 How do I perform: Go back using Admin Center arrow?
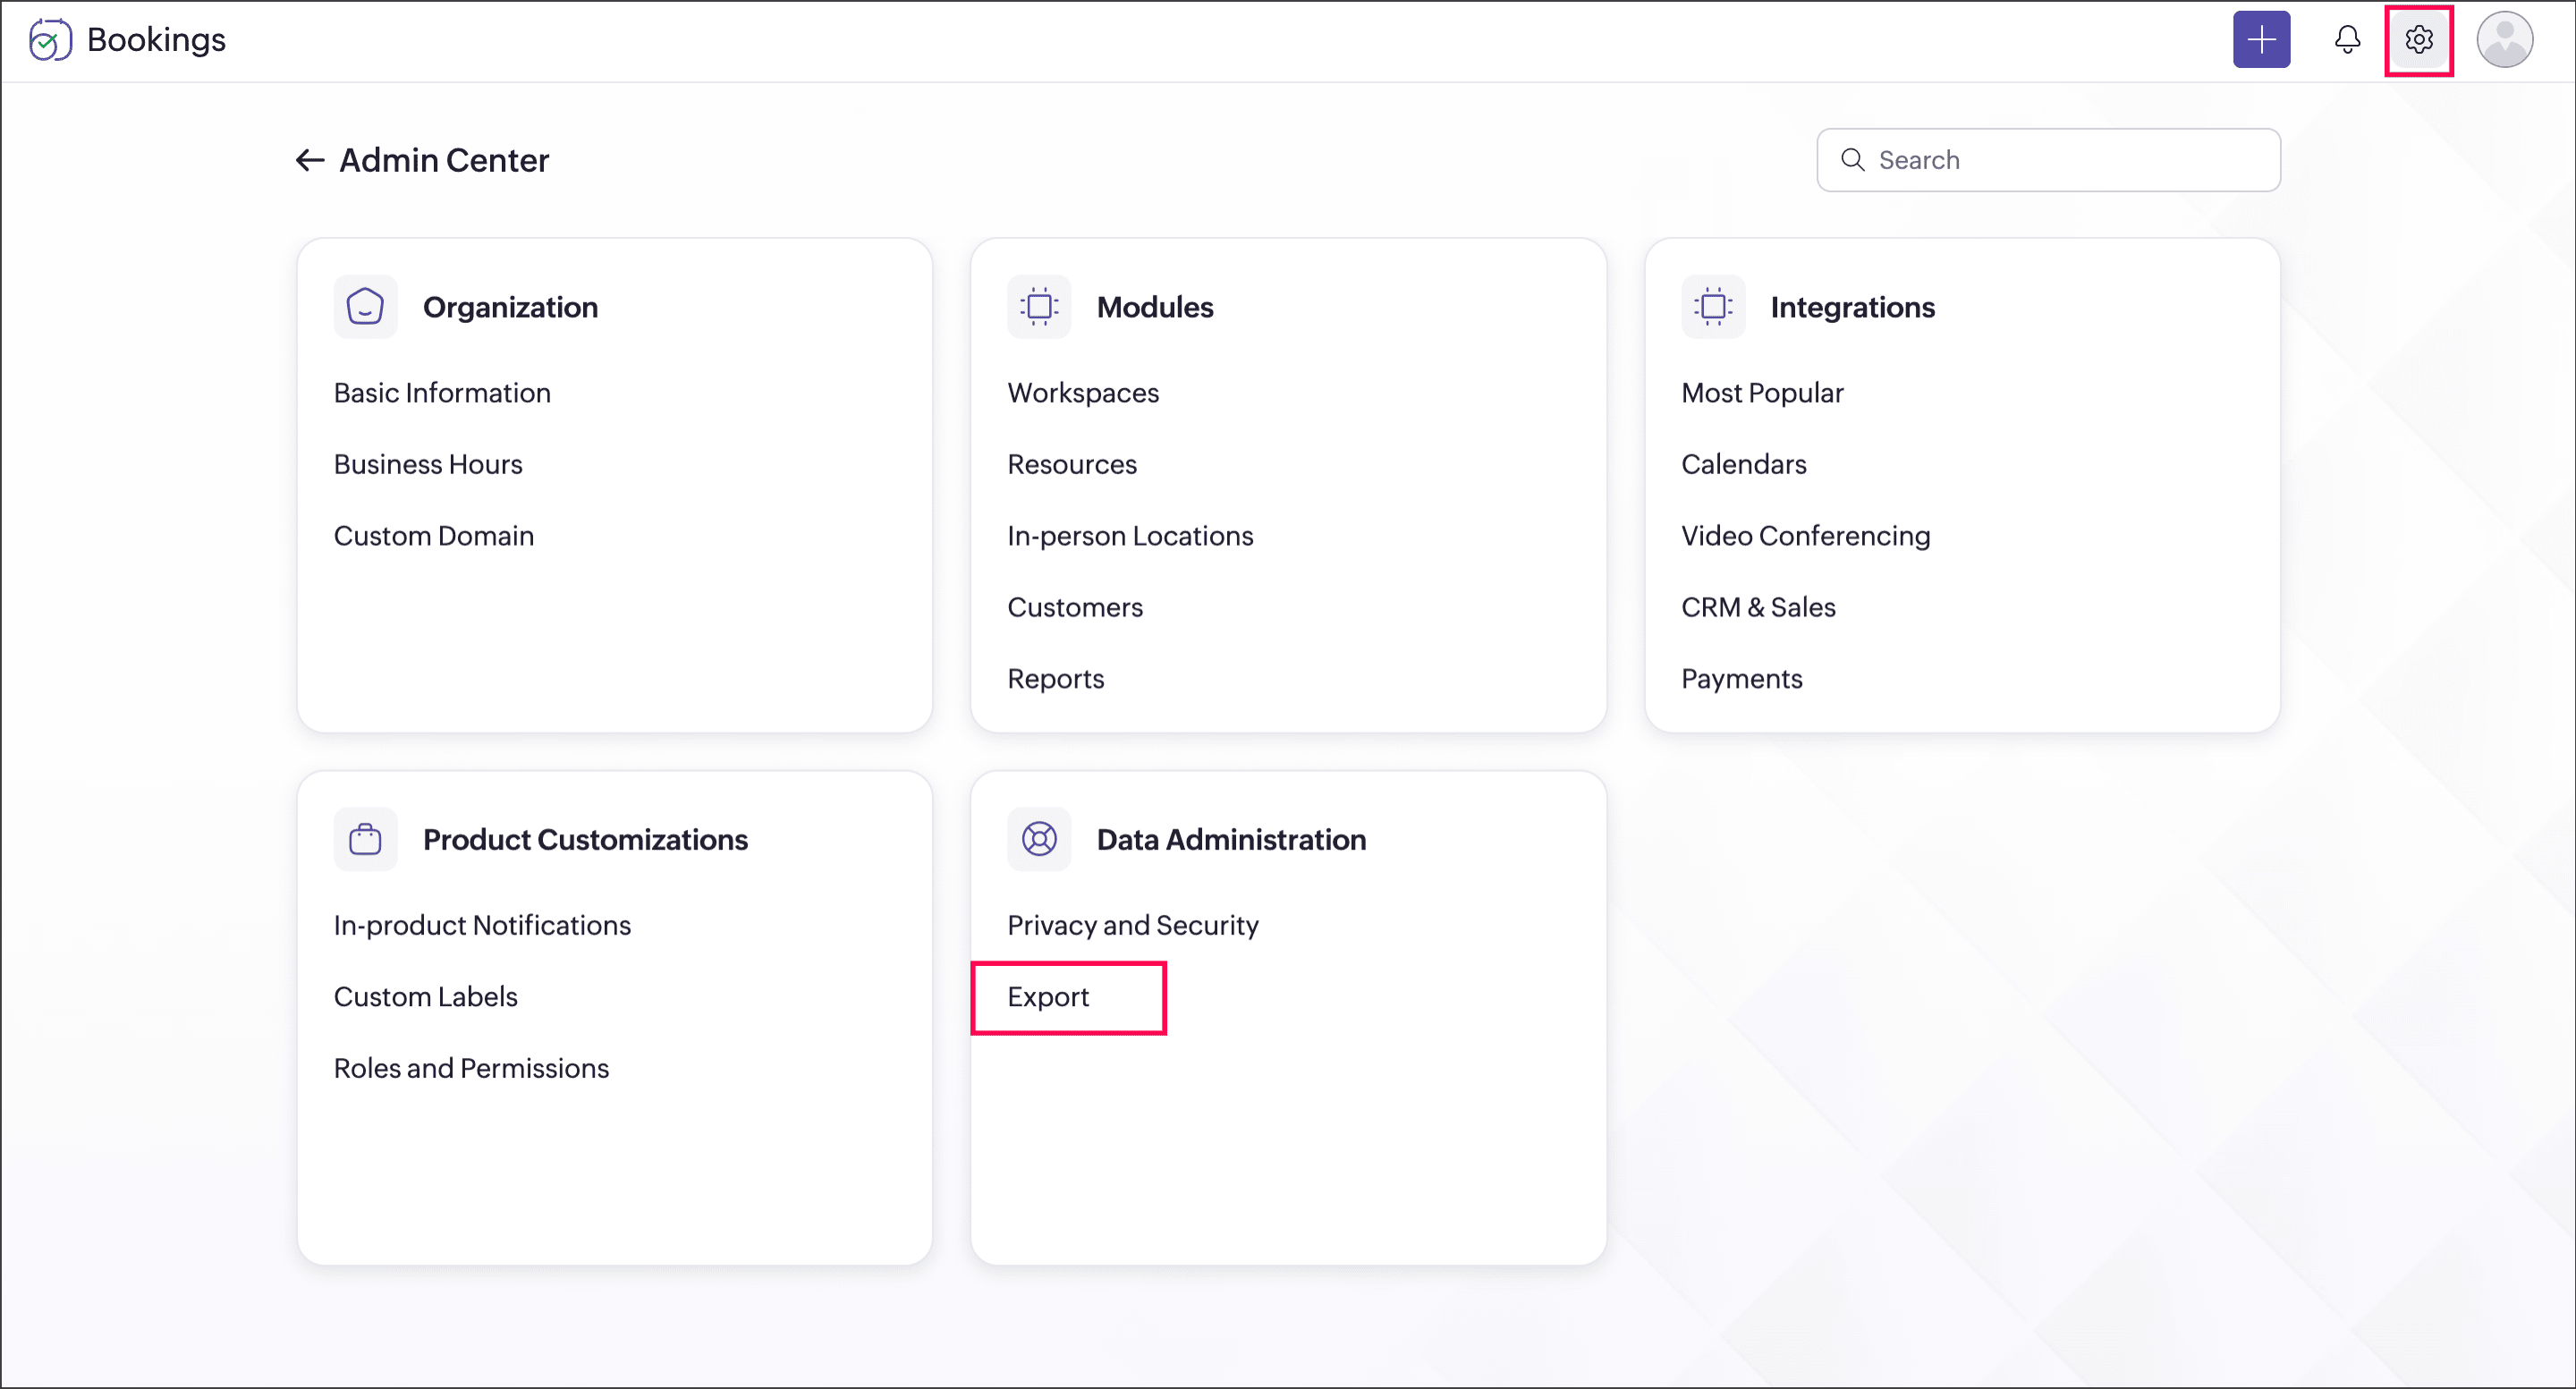[x=309, y=160]
